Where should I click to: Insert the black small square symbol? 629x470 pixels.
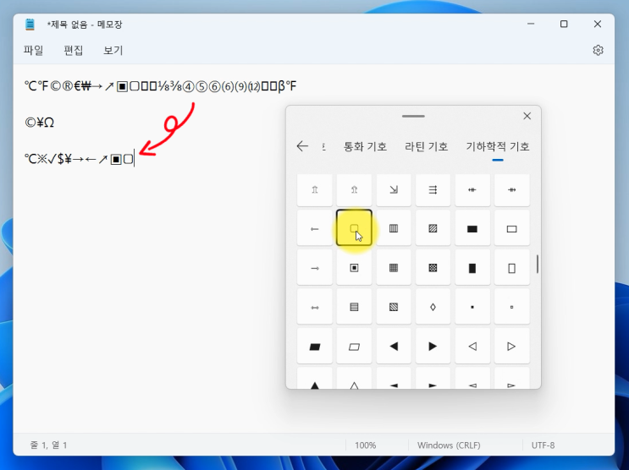472,307
